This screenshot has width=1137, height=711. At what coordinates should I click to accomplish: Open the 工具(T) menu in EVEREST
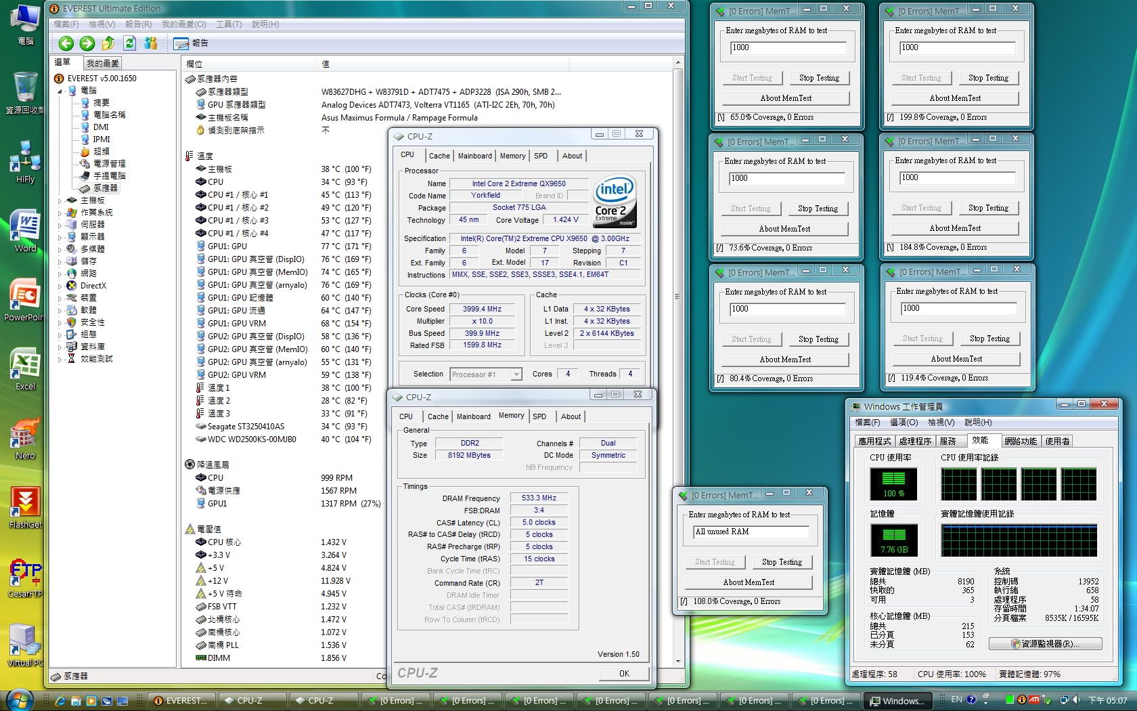[229, 24]
